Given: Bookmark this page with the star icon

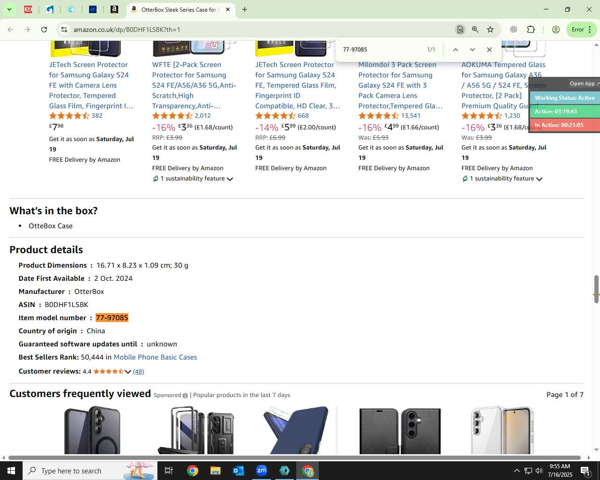Looking at the screenshot, I should pos(490,30).
